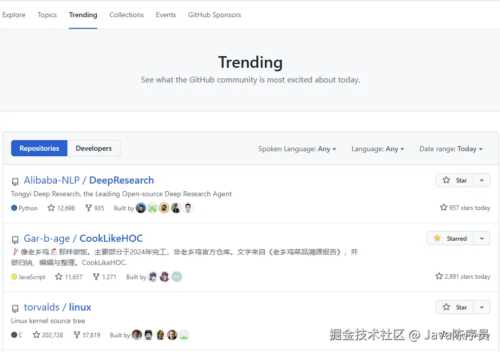Image resolution: width=500 pixels, height=352 pixels.
Task: Star the torvalds linux repository
Action: point(455,307)
